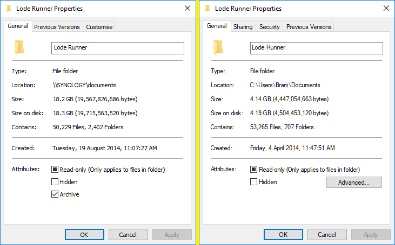395x245 pixels.
Task: Click Apply in the left dialog
Action: tap(172, 235)
